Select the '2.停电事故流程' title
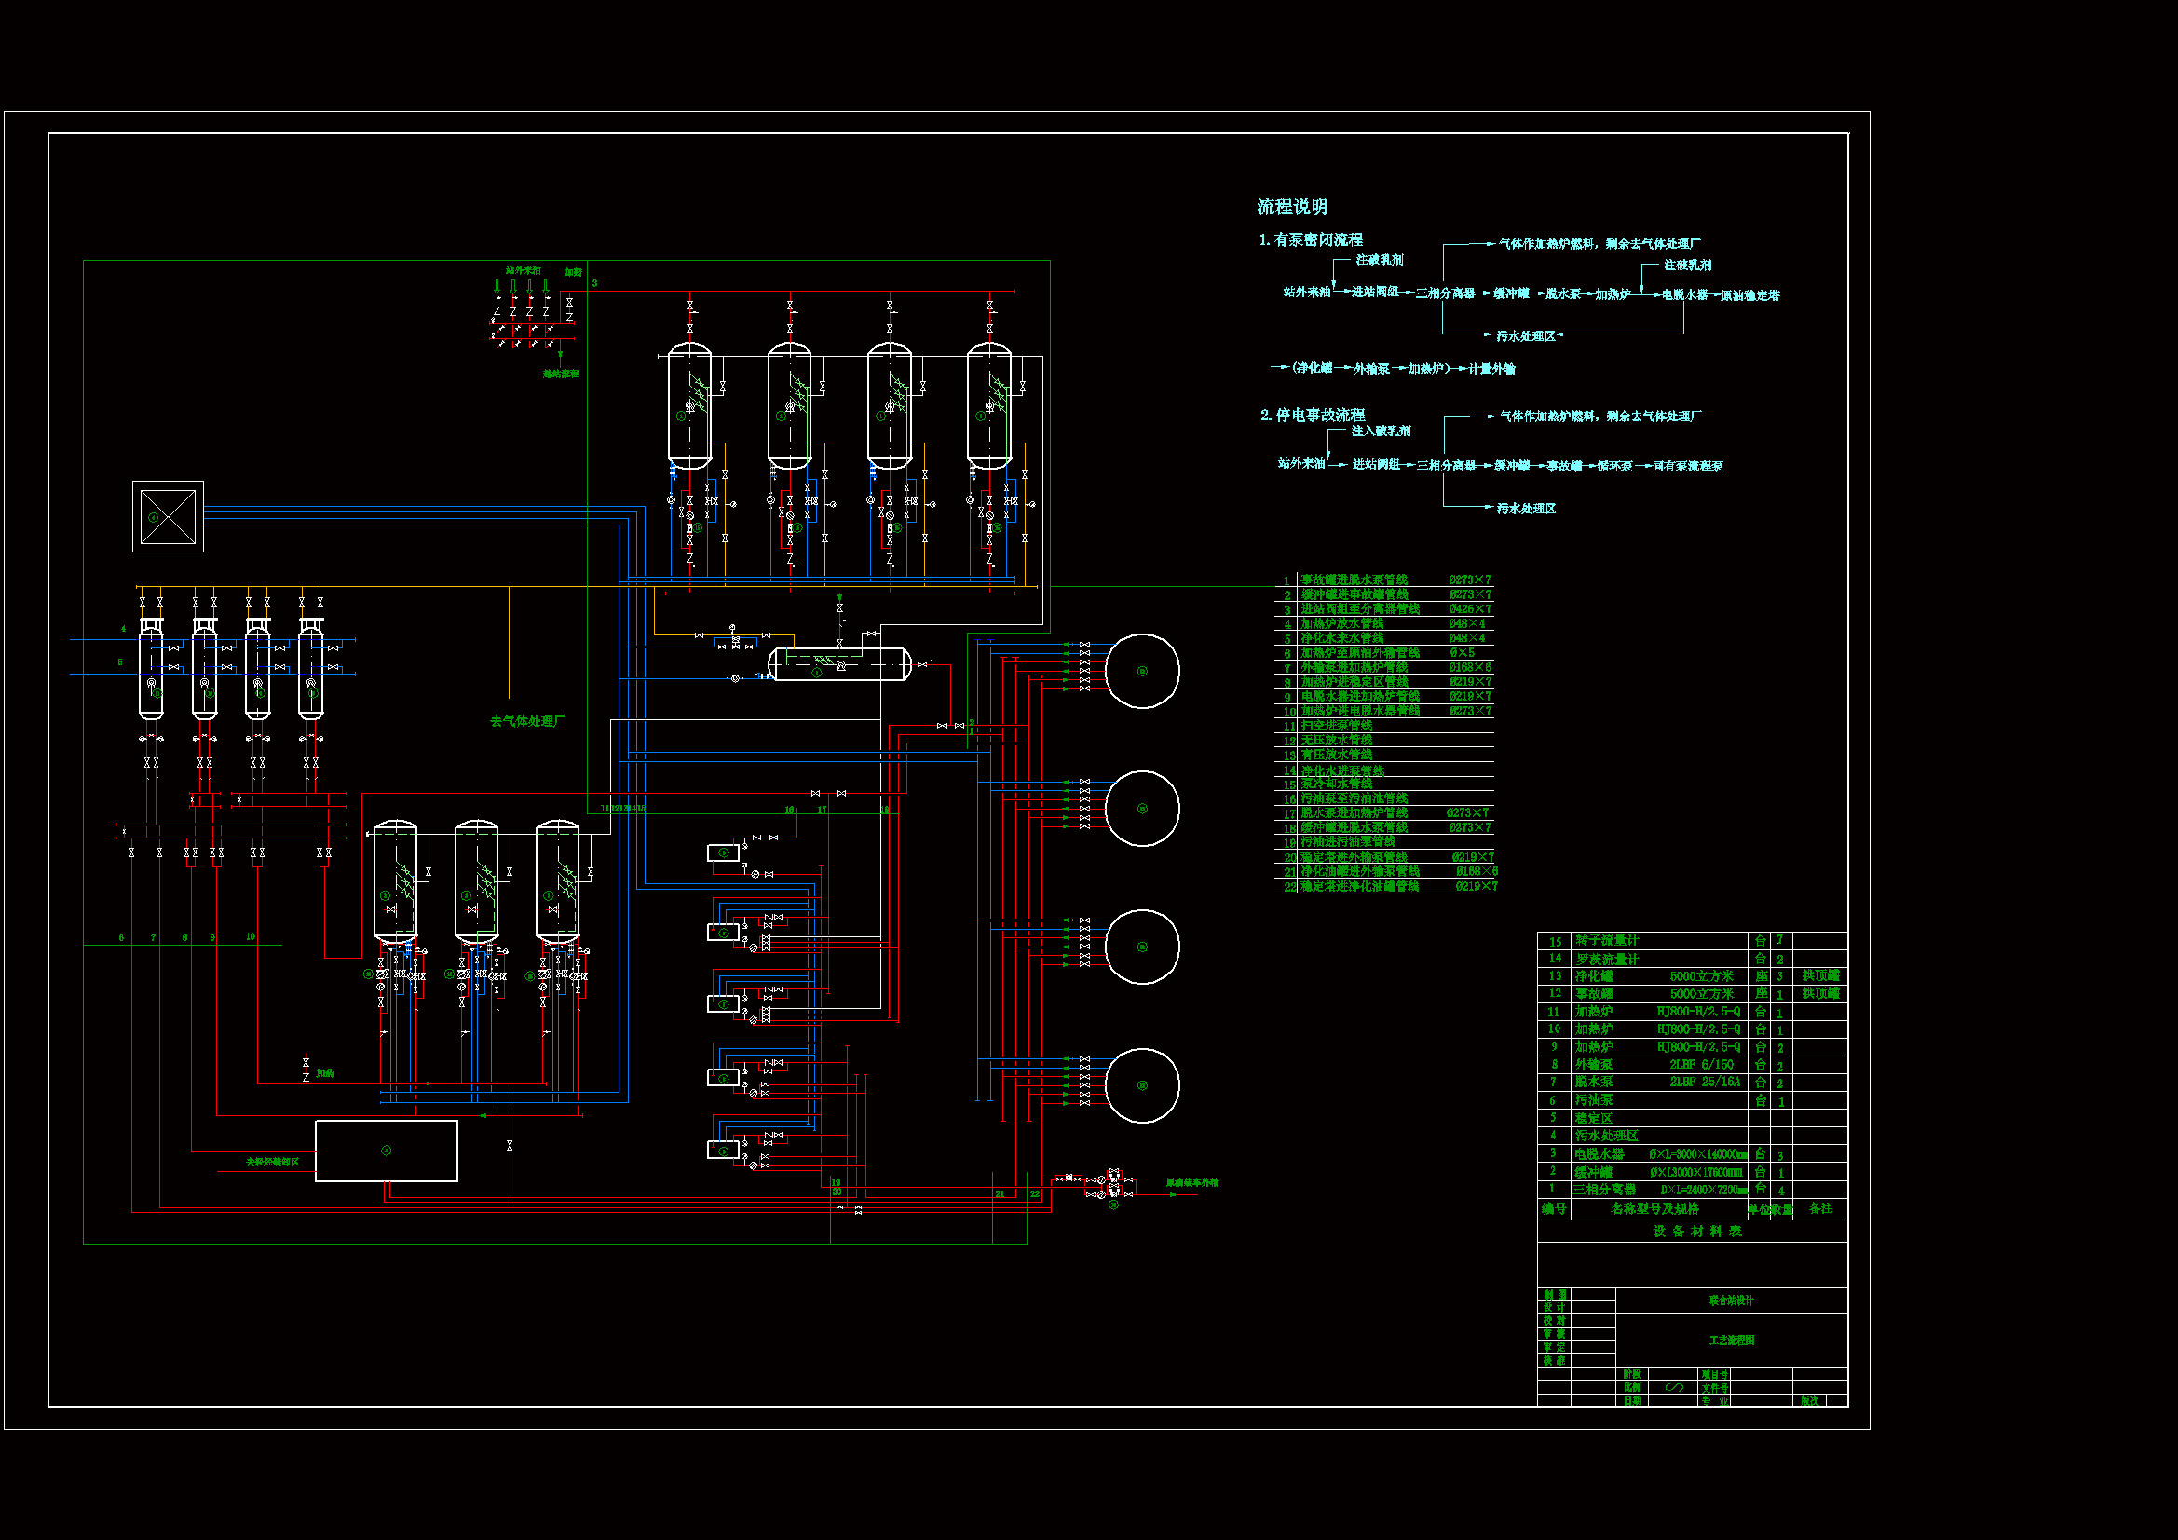This screenshot has width=2178, height=1540. click(x=1313, y=415)
